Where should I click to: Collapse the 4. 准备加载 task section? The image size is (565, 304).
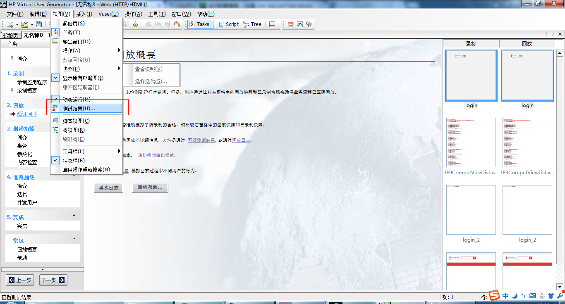[74, 176]
